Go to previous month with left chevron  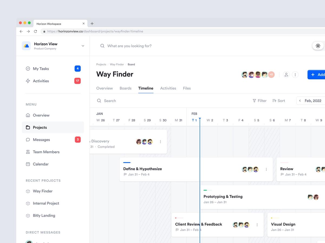pos(300,101)
